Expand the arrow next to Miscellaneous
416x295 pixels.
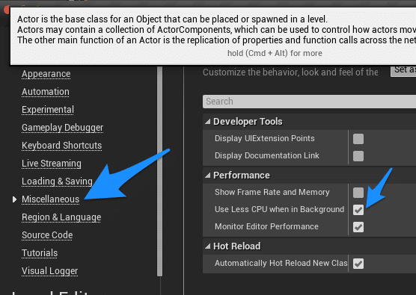coord(15,199)
